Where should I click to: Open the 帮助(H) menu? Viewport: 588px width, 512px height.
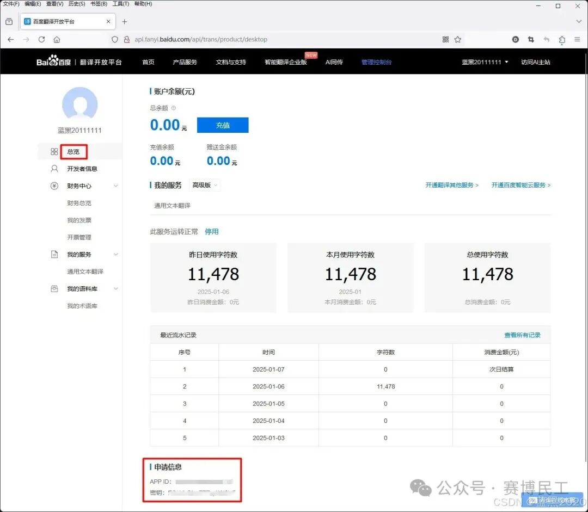tap(143, 4)
